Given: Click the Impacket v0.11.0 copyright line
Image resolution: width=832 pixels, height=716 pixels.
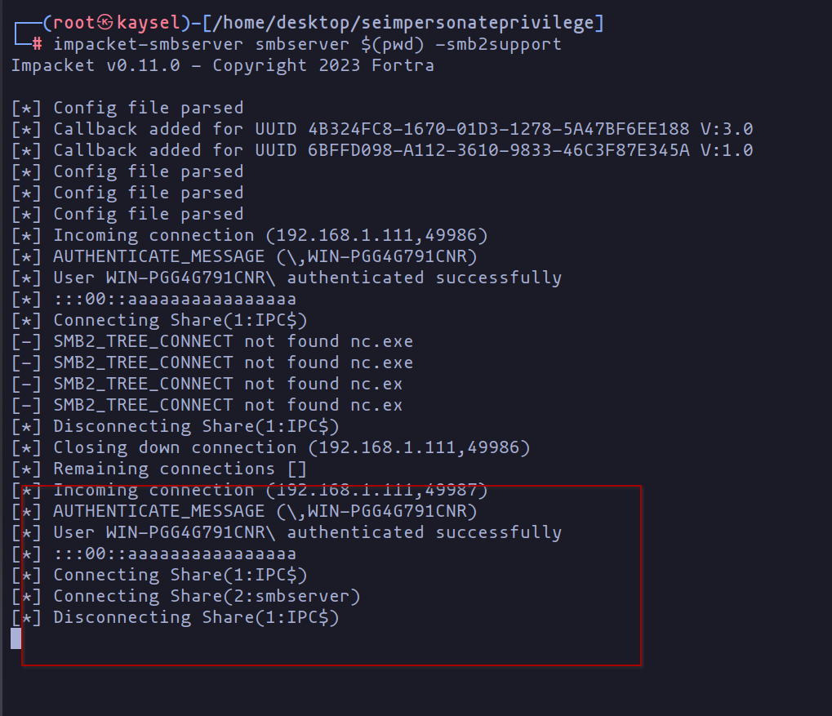Looking at the screenshot, I should 222,65.
